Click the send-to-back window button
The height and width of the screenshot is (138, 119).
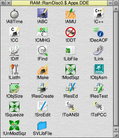pyautogui.click(x=3, y=3)
